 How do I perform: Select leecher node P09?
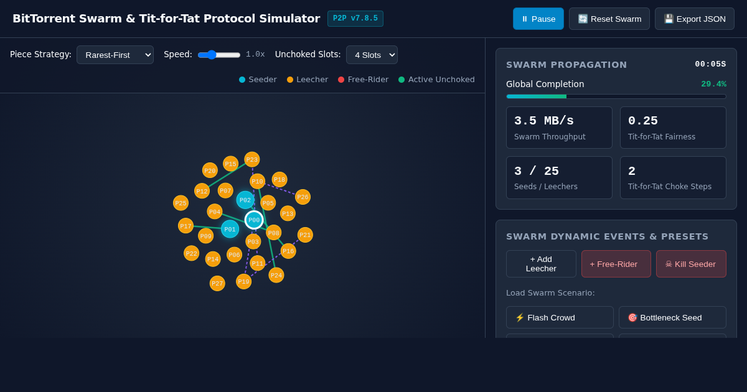[x=205, y=236]
